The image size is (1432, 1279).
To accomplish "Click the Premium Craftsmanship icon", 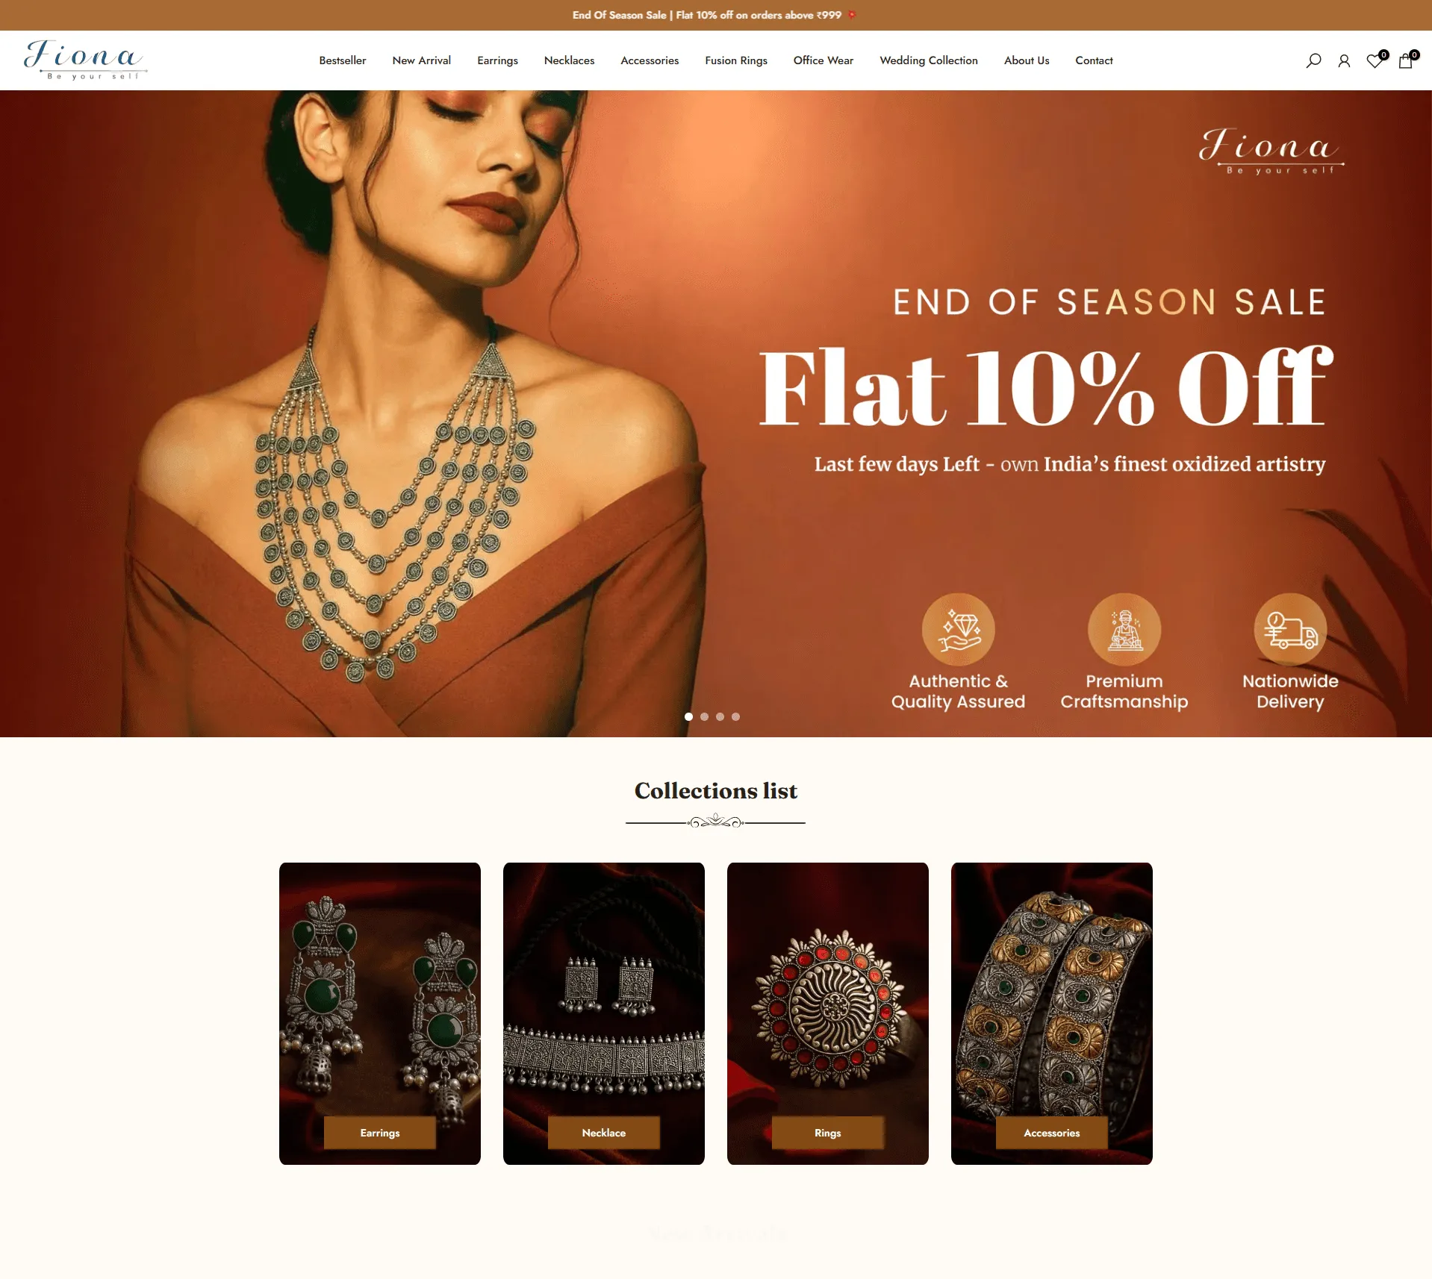I will [1124, 629].
